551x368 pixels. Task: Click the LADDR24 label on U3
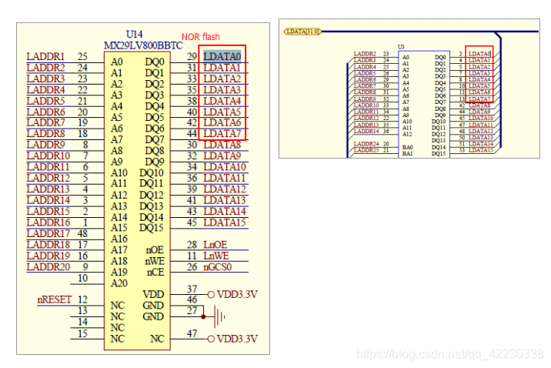[x=366, y=144]
